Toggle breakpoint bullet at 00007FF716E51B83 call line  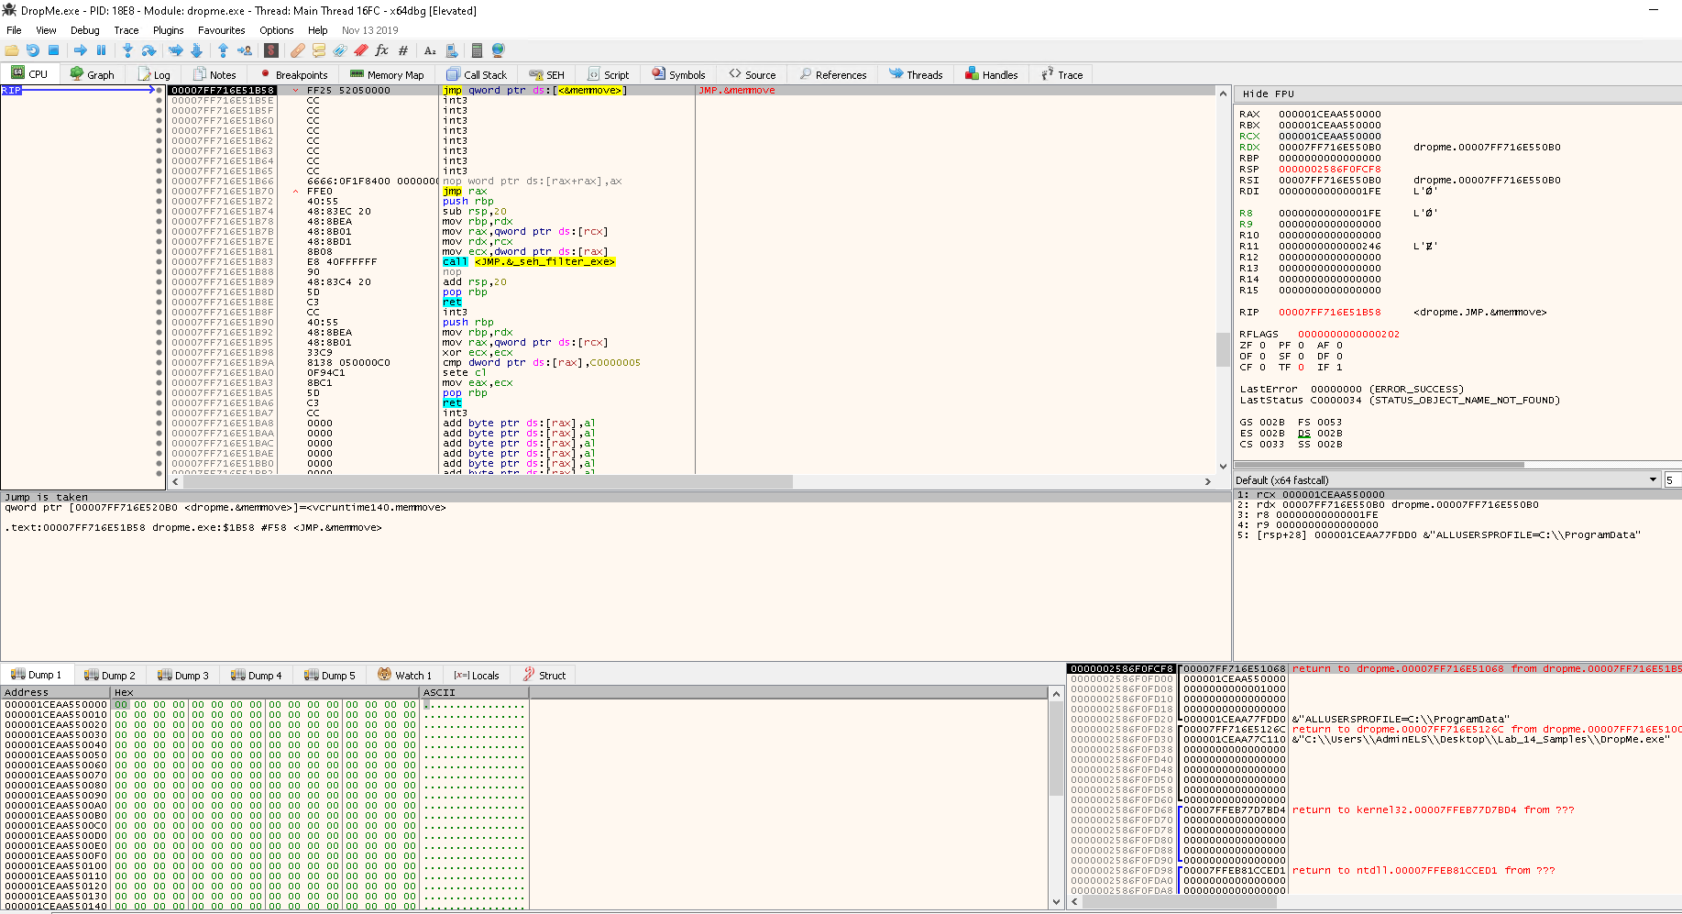[159, 262]
